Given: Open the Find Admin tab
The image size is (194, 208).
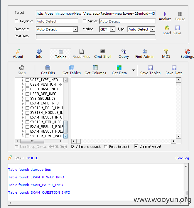Looking at the screenshot, I should [145, 54].
